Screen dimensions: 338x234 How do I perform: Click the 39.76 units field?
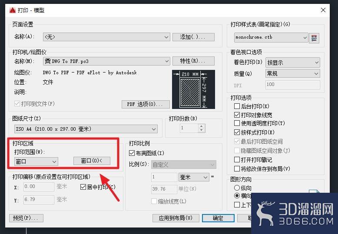tap(164, 189)
